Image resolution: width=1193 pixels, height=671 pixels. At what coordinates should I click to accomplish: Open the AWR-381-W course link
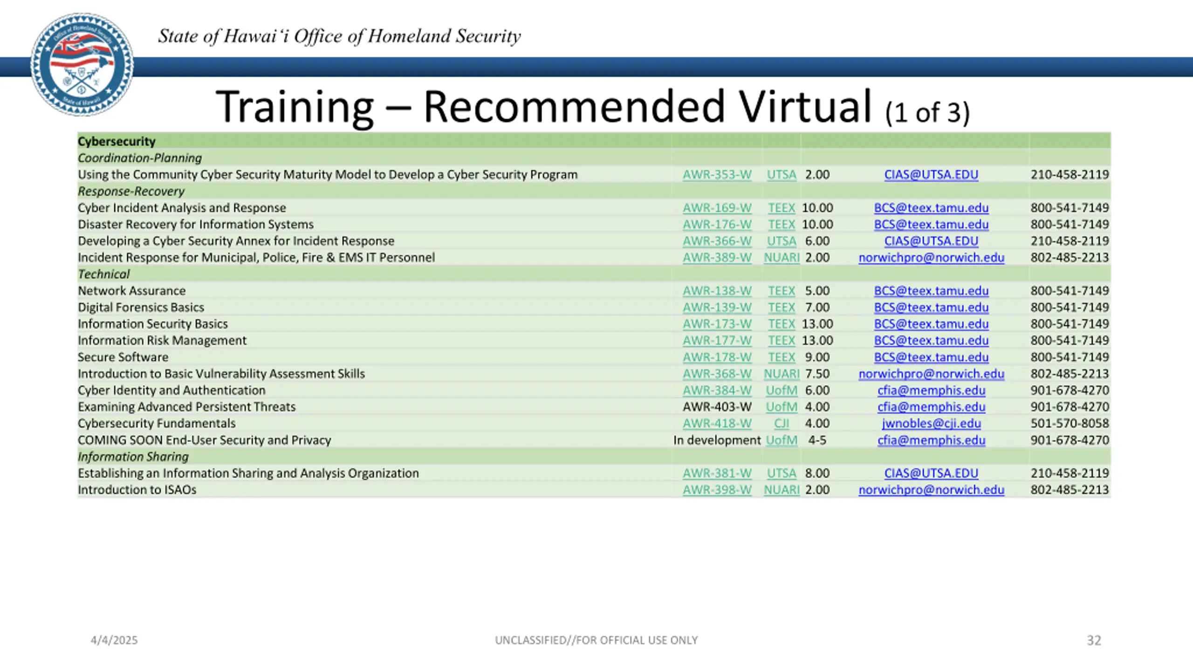click(717, 473)
